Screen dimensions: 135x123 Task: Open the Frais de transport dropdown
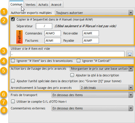pos(92,95)
